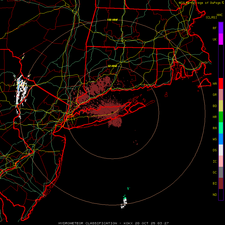Click the 03:27 timestamp

(163, 223)
